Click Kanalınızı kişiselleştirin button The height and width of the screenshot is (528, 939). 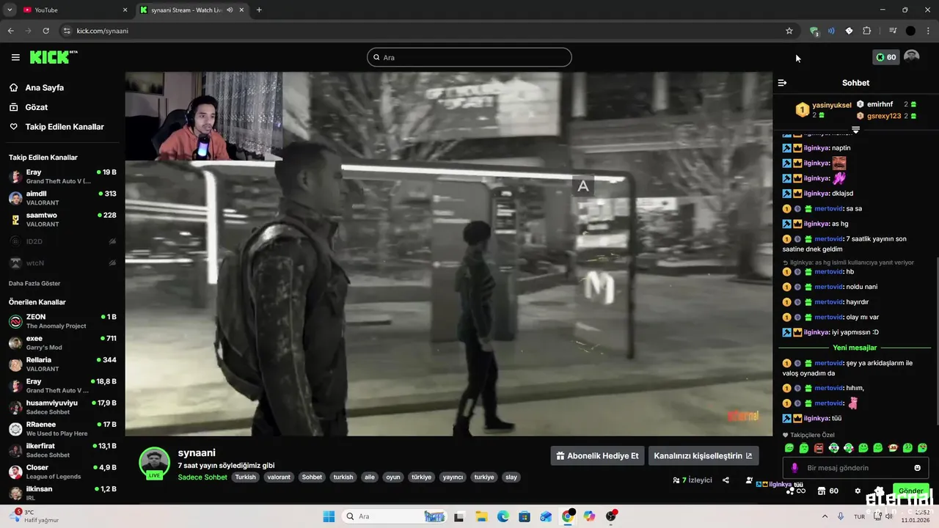pyautogui.click(x=704, y=455)
